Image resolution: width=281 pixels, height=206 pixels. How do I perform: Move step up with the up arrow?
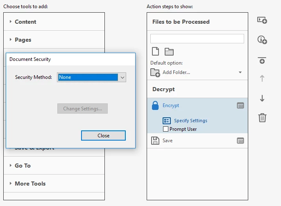[262, 78]
